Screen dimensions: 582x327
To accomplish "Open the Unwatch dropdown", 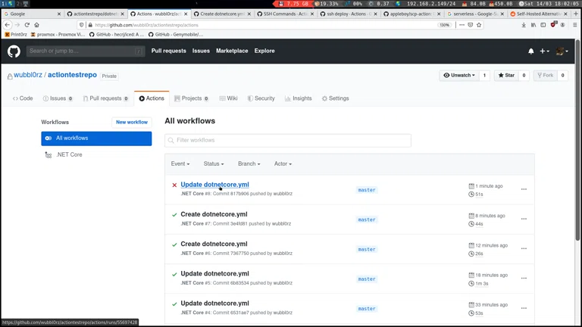I will (459, 75).
